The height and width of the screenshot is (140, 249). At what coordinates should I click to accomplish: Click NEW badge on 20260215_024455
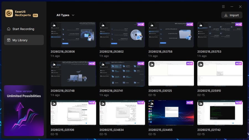pos(190,103)
